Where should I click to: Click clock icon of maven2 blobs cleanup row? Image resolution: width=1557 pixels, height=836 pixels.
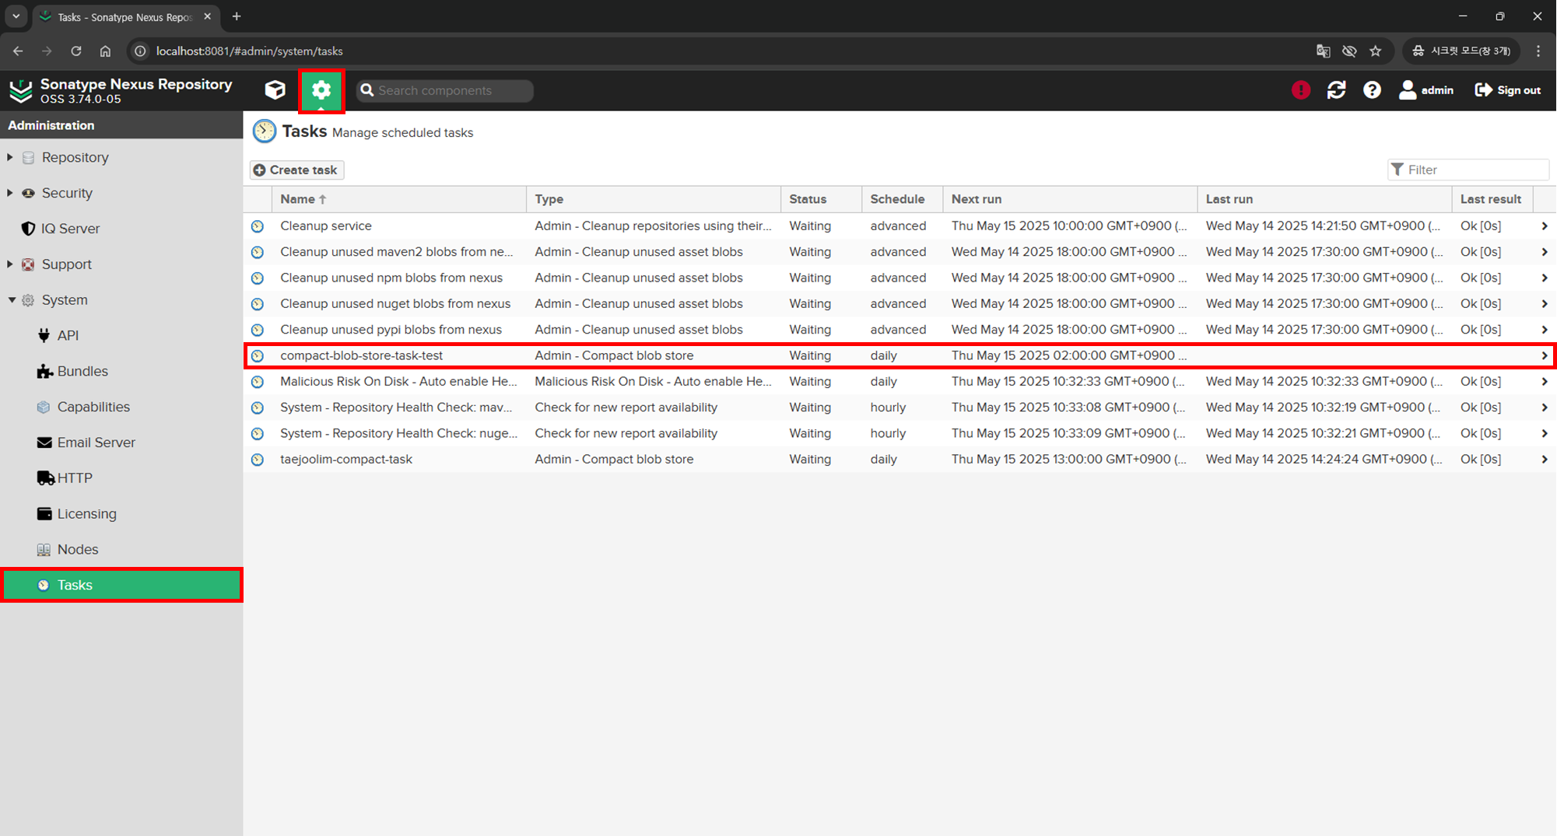click(x=258, y=252)
